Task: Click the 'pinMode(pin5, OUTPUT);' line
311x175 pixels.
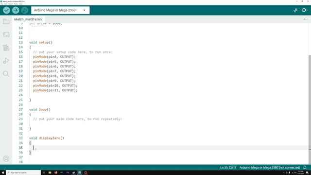Action: point(54,62)
